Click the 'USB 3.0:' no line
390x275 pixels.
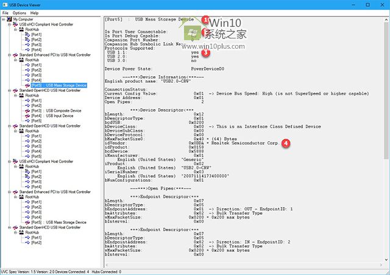click(x=152, y=61)
